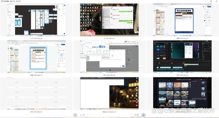Minimize the screen monitoring window
Image resolution: width=219 pixels, height=118 pixels.
pyautogui.click(x=206, y=1)
